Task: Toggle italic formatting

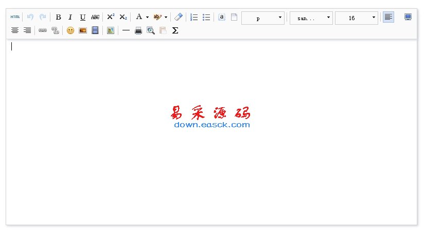Action: 70,17
